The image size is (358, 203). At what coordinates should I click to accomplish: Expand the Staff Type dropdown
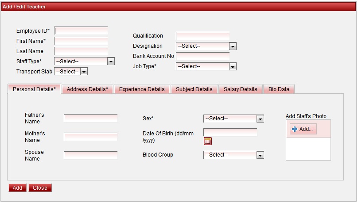84,61
